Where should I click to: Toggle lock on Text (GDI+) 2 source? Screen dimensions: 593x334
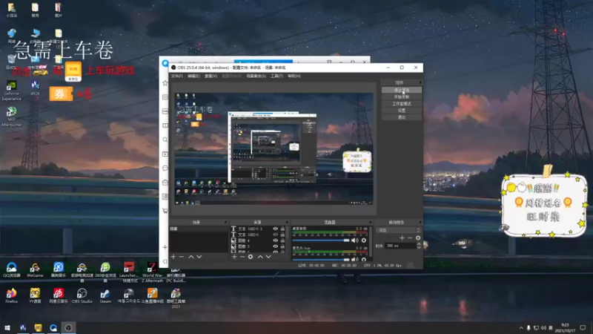pos(282,229)
